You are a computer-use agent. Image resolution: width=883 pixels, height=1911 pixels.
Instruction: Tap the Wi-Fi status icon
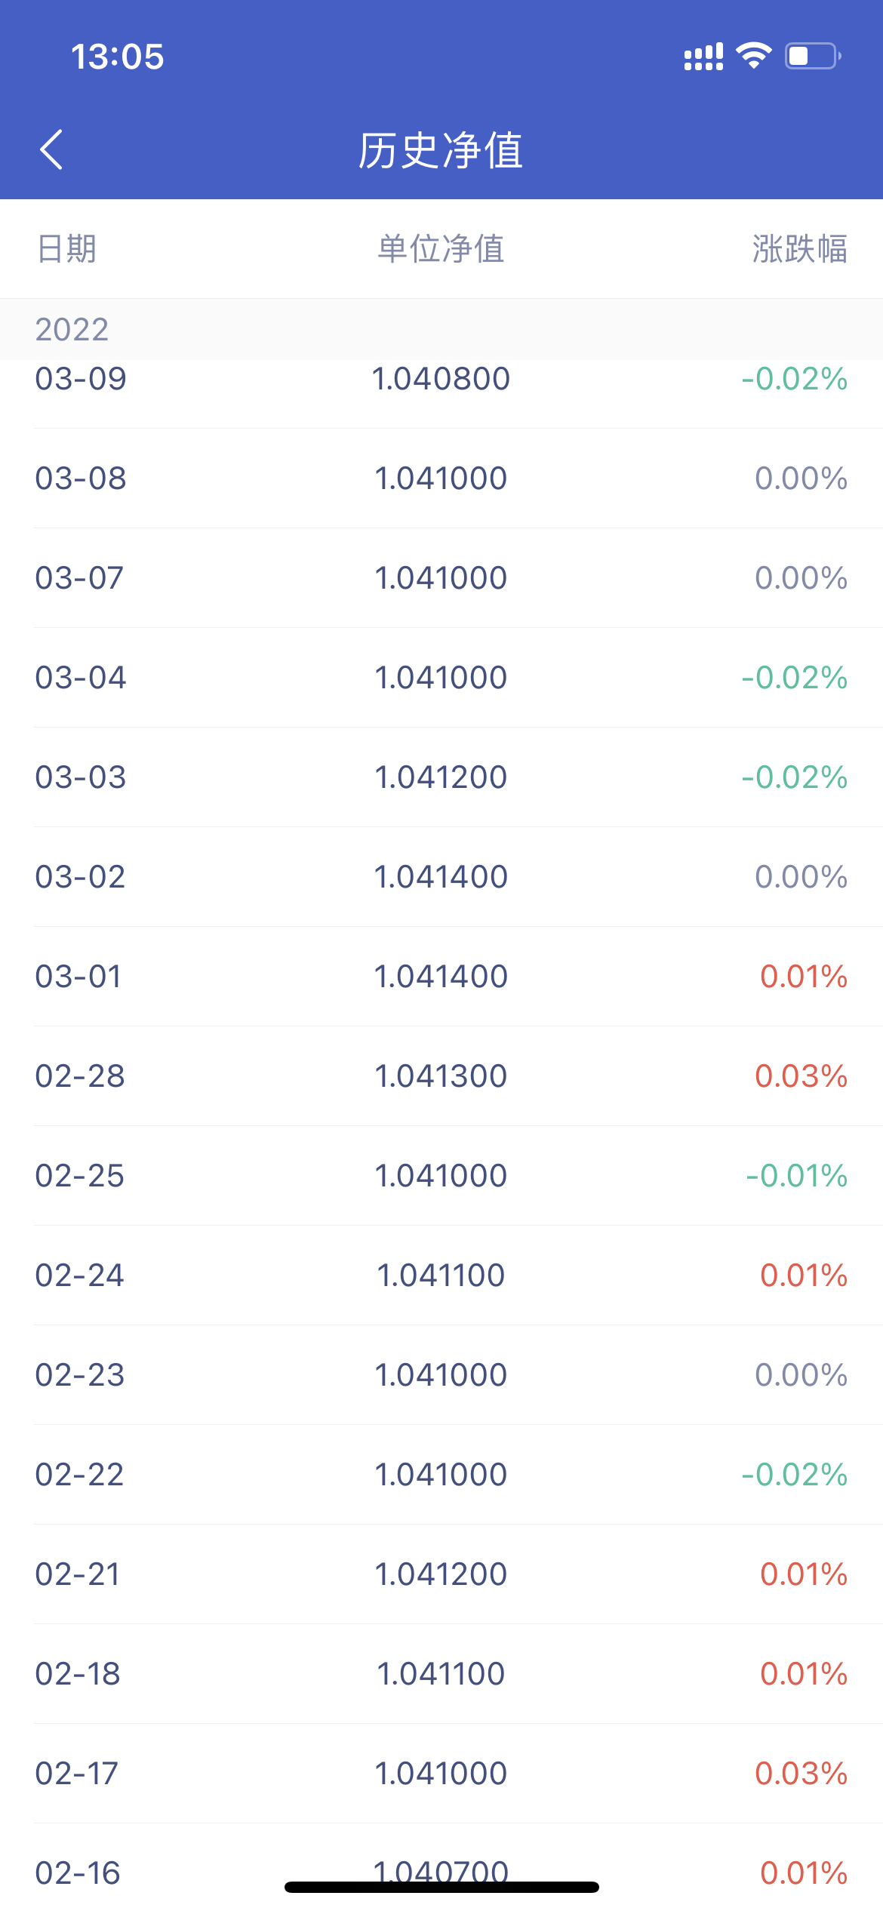coord(753,56)
